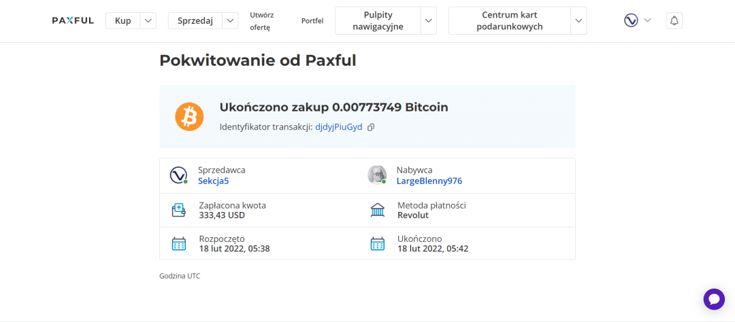Click the Rozpoczęto calendar icon
This screenshot has height=322, width=735.
[178, 243]
